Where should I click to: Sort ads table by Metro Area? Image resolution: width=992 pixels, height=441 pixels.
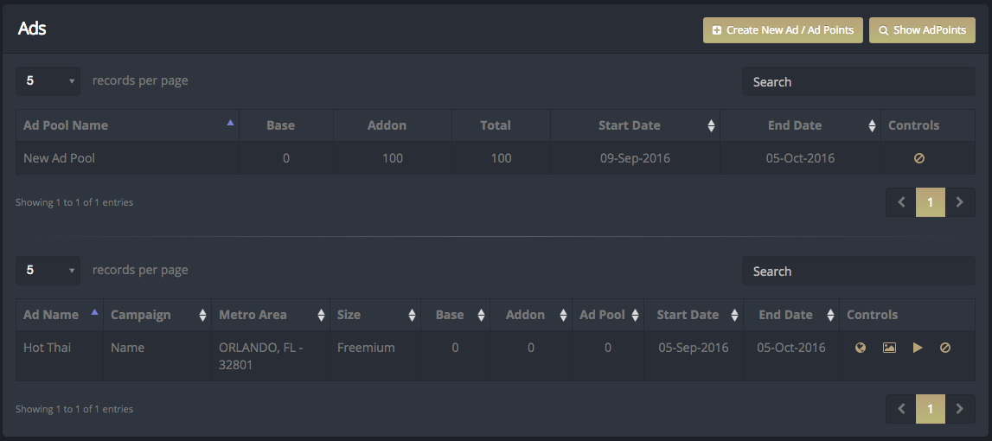click(271, 315)
